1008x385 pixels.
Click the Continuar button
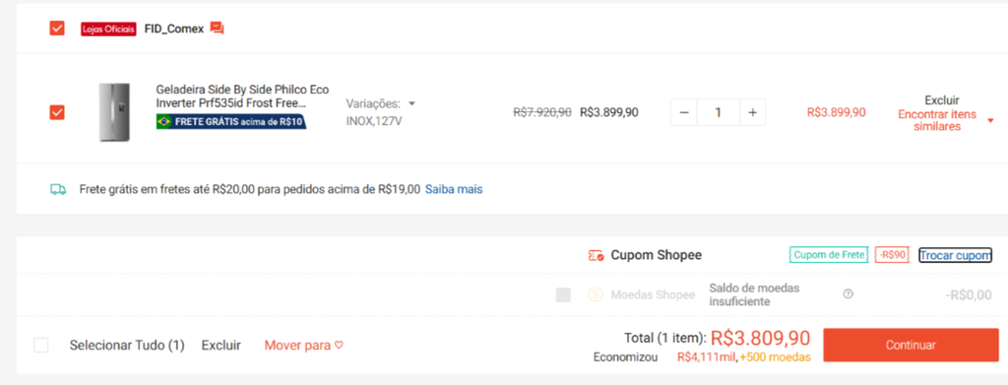pyautogui.click(x=911, y=346)
